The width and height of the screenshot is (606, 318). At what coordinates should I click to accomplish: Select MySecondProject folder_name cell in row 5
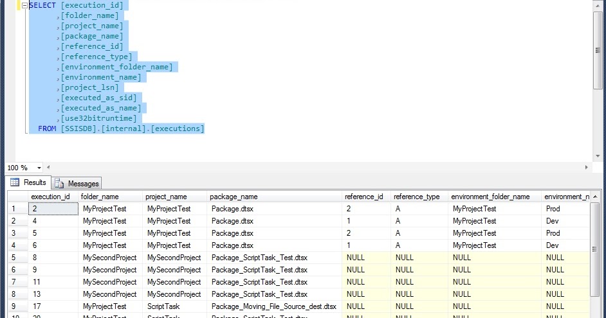tap(111, 258)
